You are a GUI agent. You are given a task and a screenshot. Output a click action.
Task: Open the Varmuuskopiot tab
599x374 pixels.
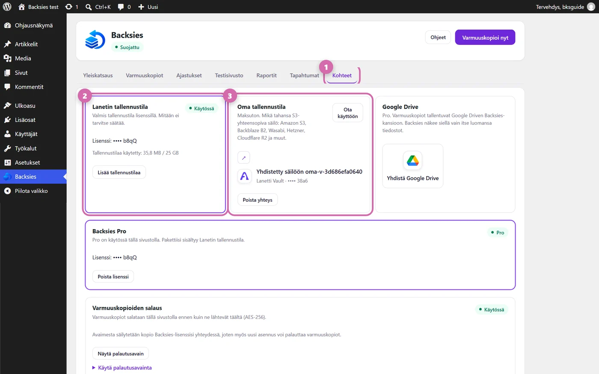tap(145, 76)
